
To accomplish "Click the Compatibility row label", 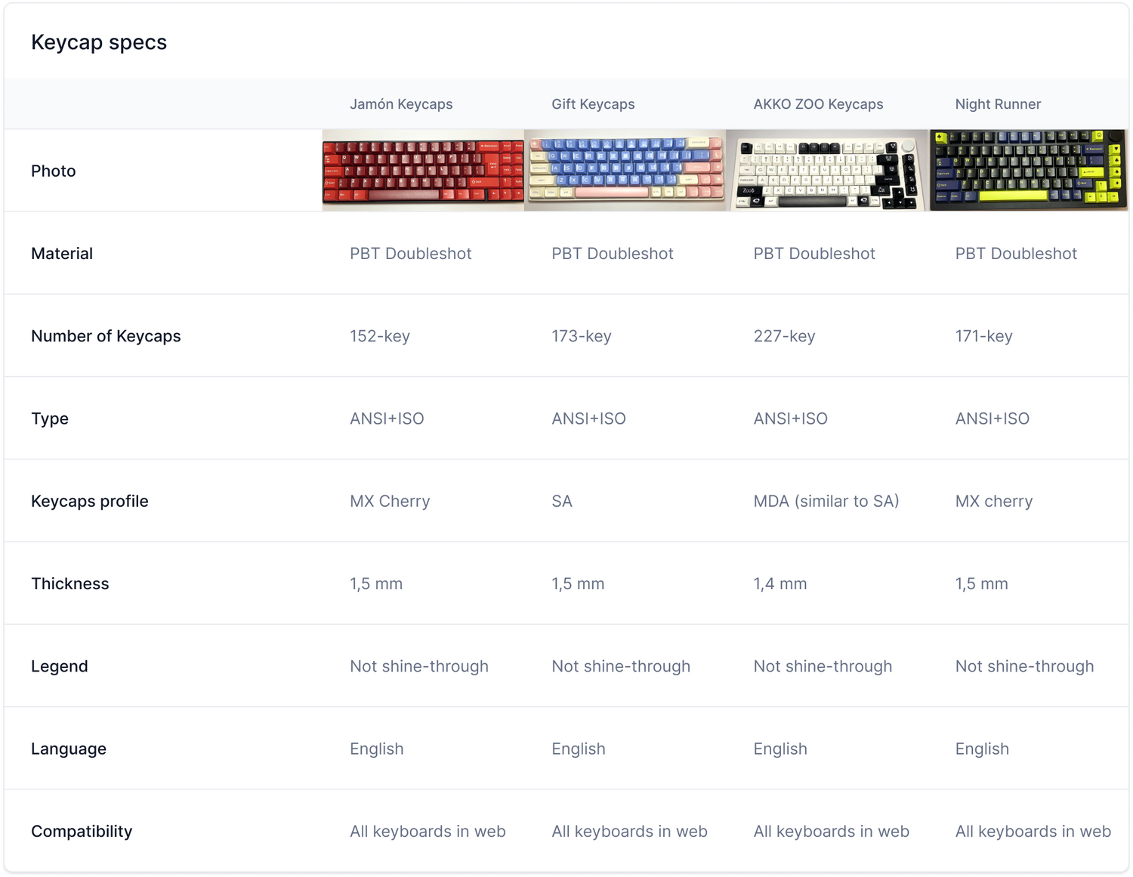I will coord(82,832).
